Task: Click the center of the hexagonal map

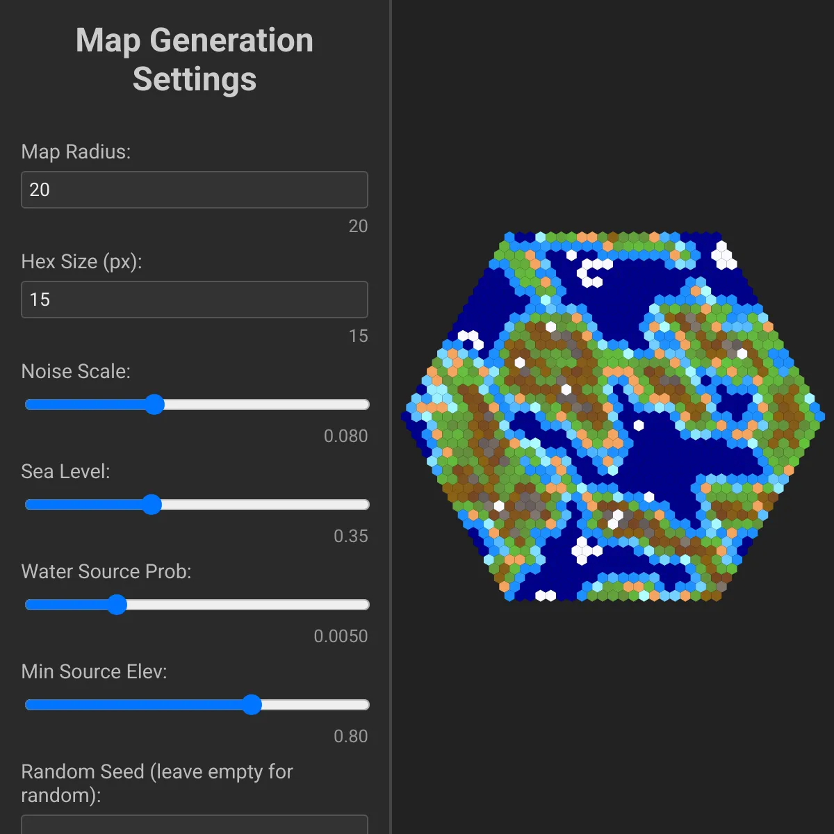Action: 613,416
